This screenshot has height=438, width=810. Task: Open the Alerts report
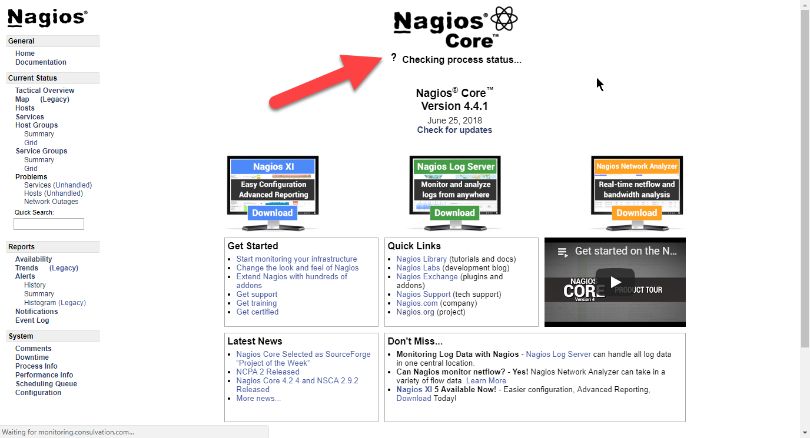(25, 276)
